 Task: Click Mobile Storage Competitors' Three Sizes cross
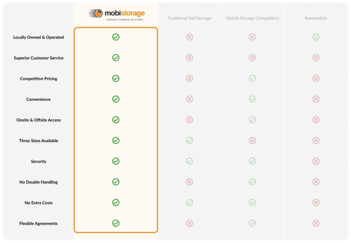point(252,140)
